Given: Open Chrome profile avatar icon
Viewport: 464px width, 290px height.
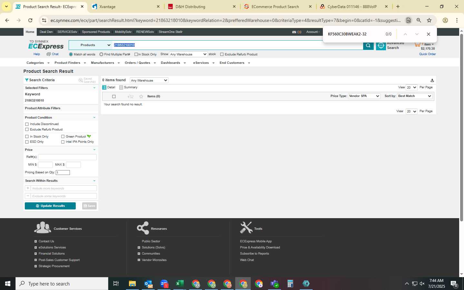Looking at the screenshot, I should click(x=445, y=20).
